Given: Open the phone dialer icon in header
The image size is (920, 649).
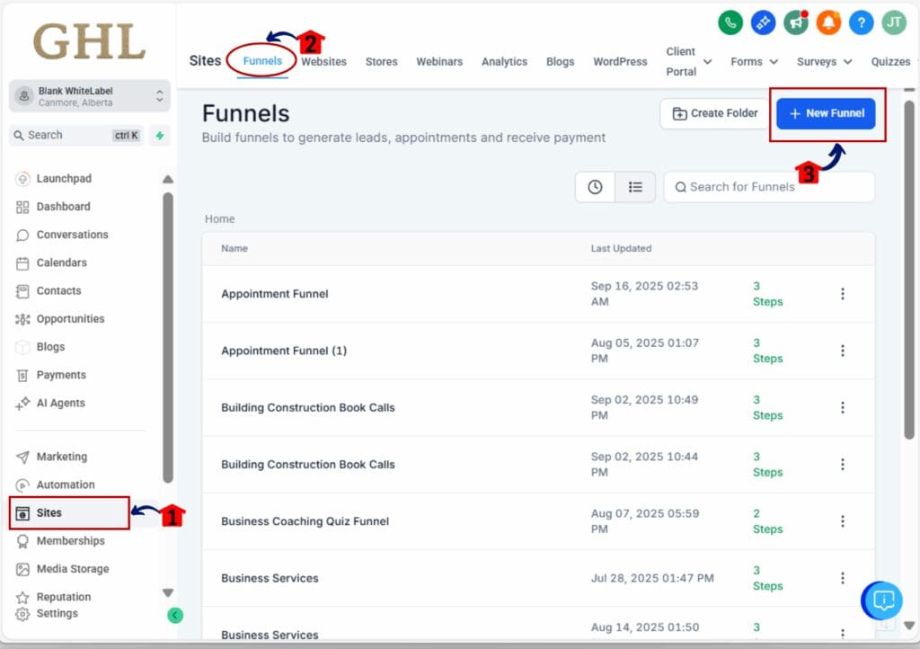Looking at the screenshot, I should (x=730, y=22).
